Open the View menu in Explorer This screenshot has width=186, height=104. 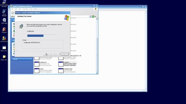point(20,9)
